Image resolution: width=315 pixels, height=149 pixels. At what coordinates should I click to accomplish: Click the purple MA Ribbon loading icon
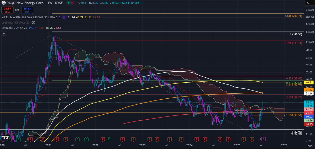pos(64,17)
